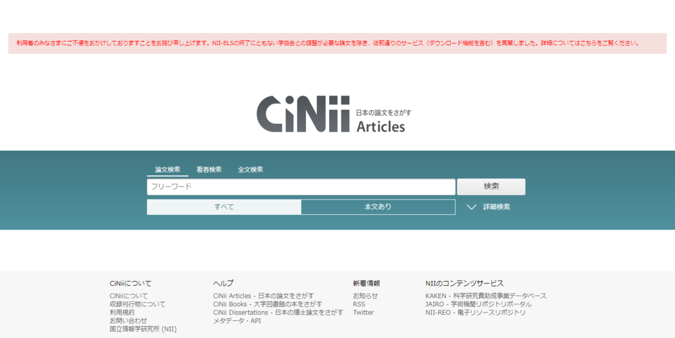Click the ヘルプ footer heading
675x338 pixels.
[x=223, y=283]
